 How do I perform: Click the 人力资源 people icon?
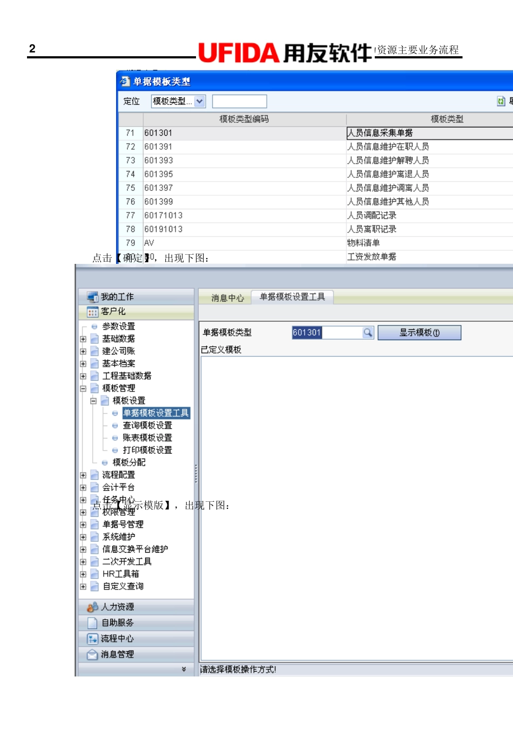92,607
